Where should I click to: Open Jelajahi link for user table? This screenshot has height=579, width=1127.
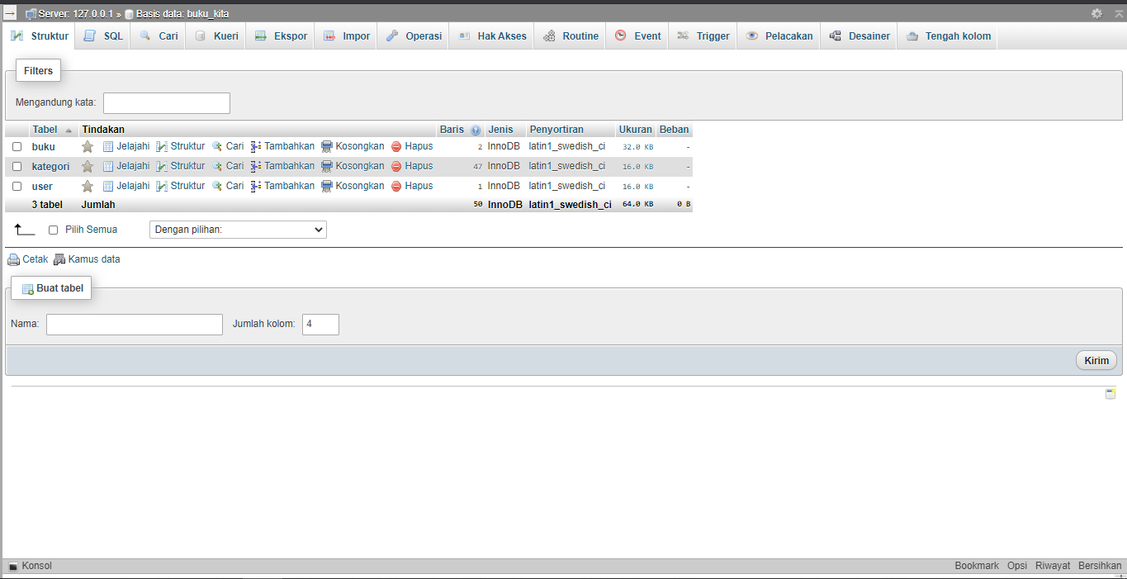point(125,186)
